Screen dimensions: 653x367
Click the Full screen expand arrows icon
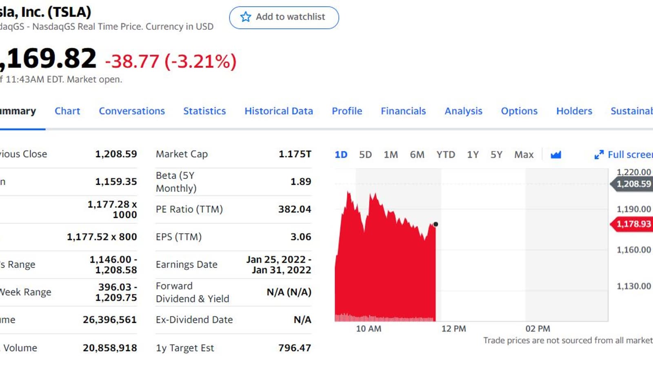click(599, 155)
